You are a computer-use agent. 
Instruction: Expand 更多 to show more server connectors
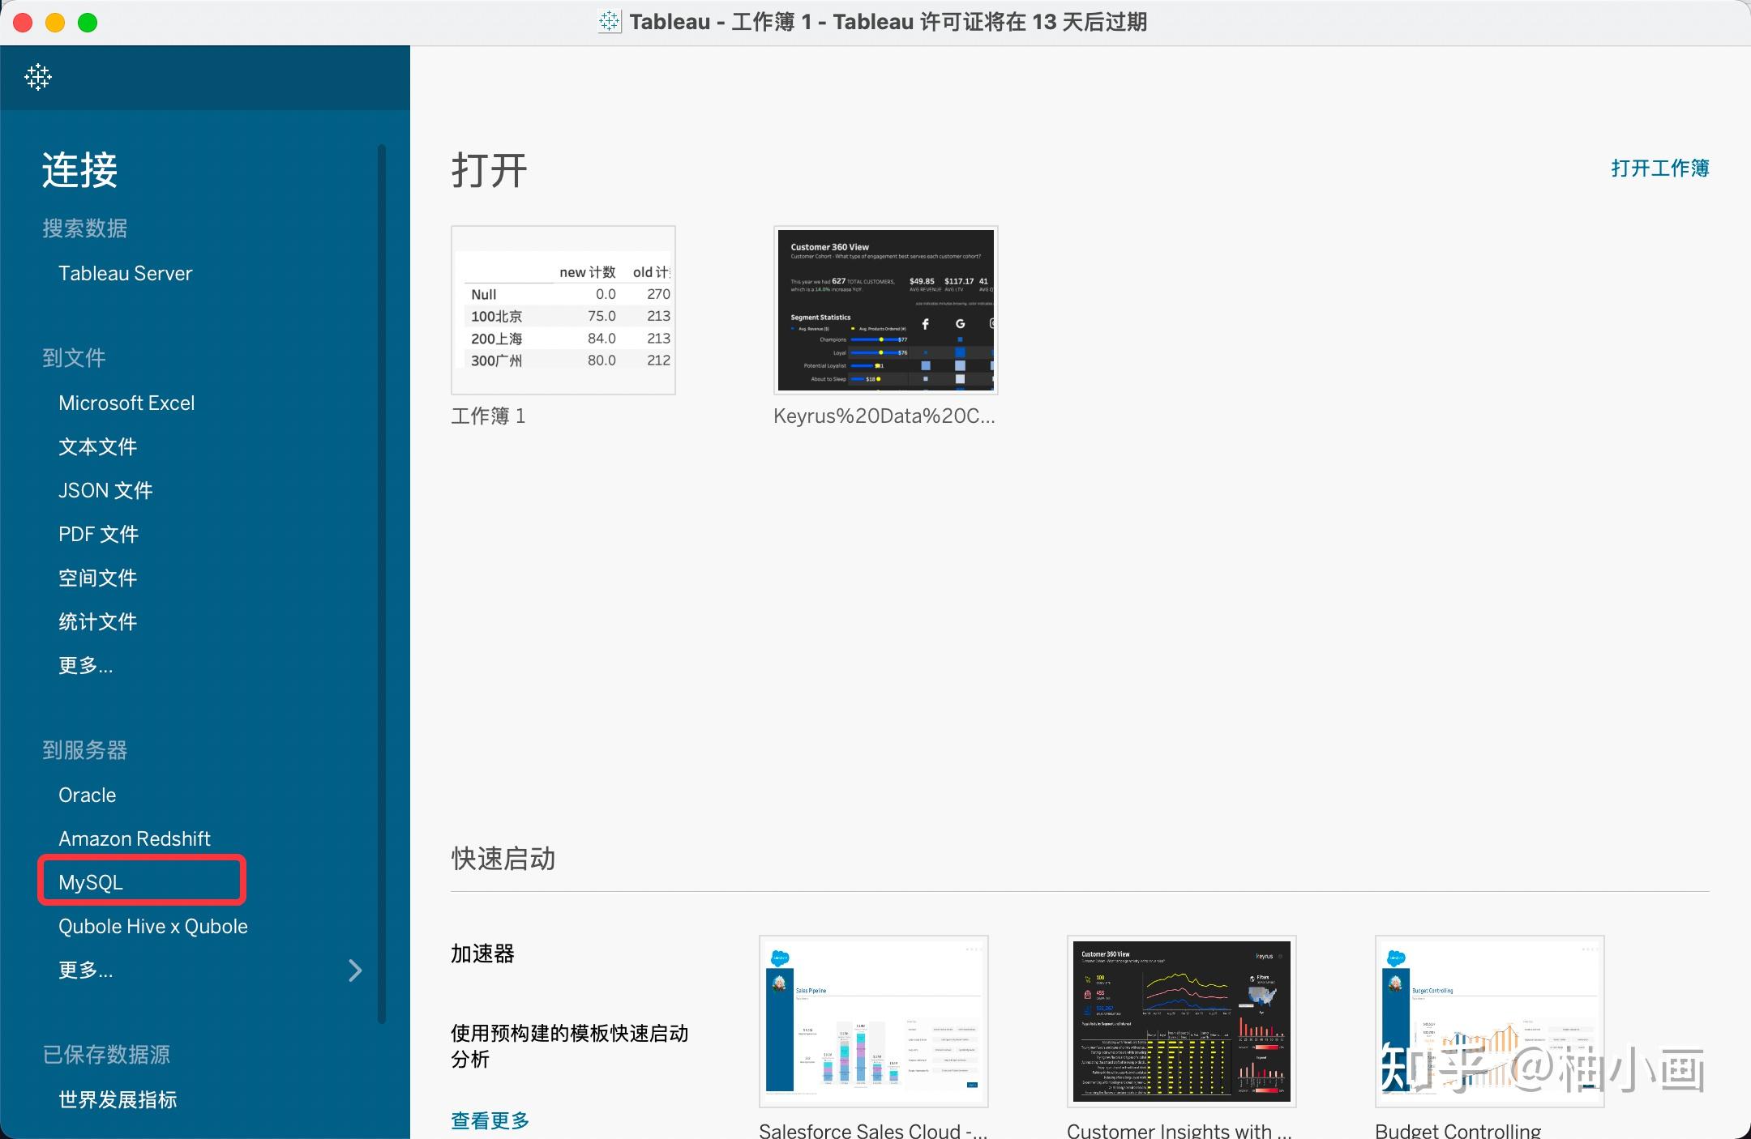click(x=85, y=970)
